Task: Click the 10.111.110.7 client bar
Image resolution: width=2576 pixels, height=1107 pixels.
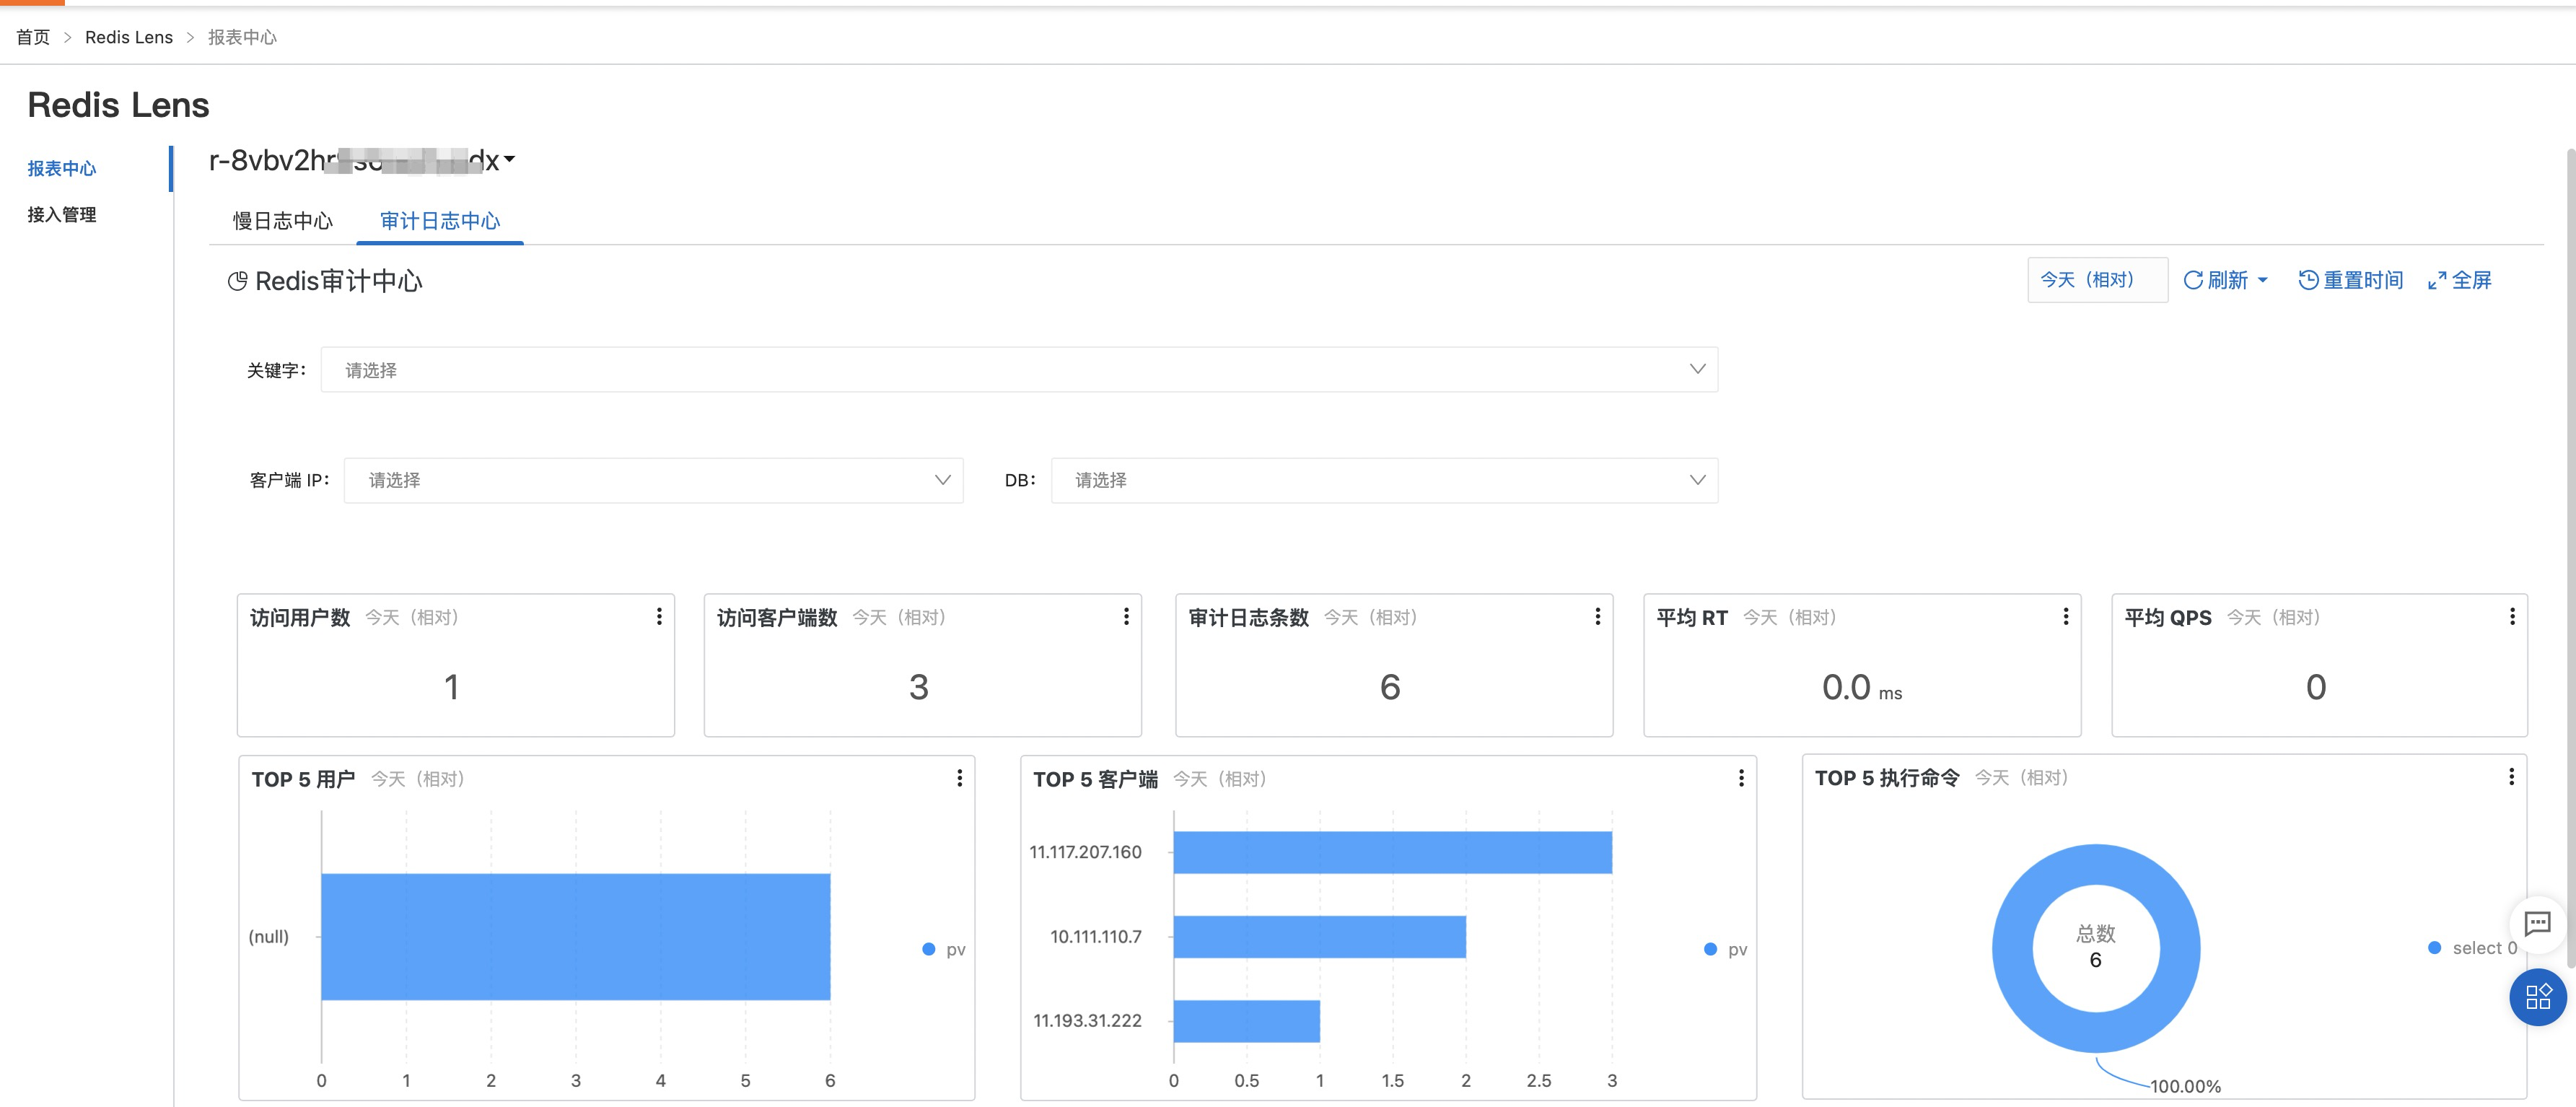Action: tap(1319, 937)
